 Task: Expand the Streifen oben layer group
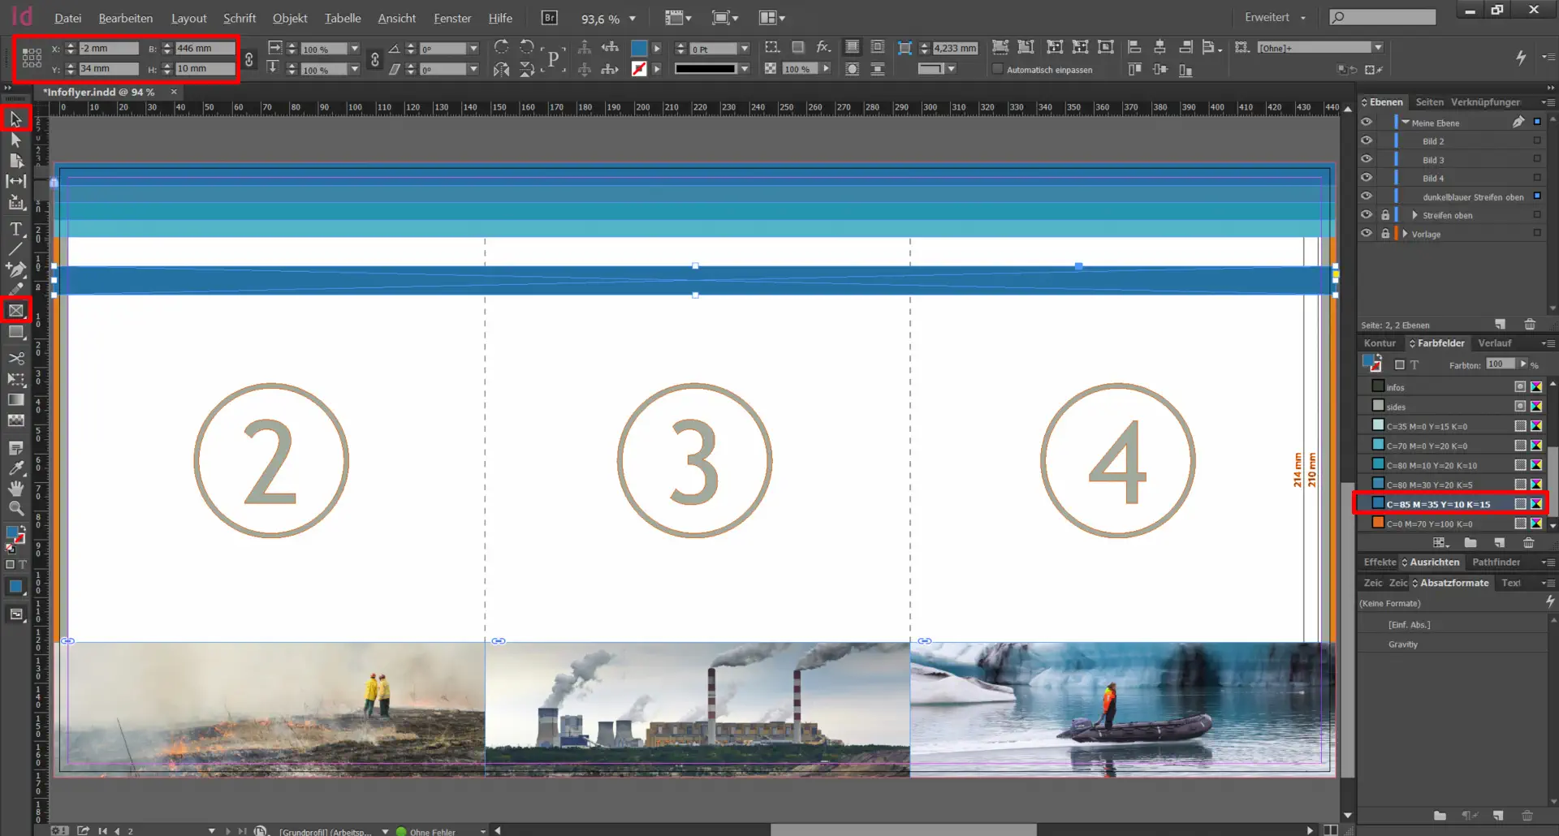click(1414, 215)
